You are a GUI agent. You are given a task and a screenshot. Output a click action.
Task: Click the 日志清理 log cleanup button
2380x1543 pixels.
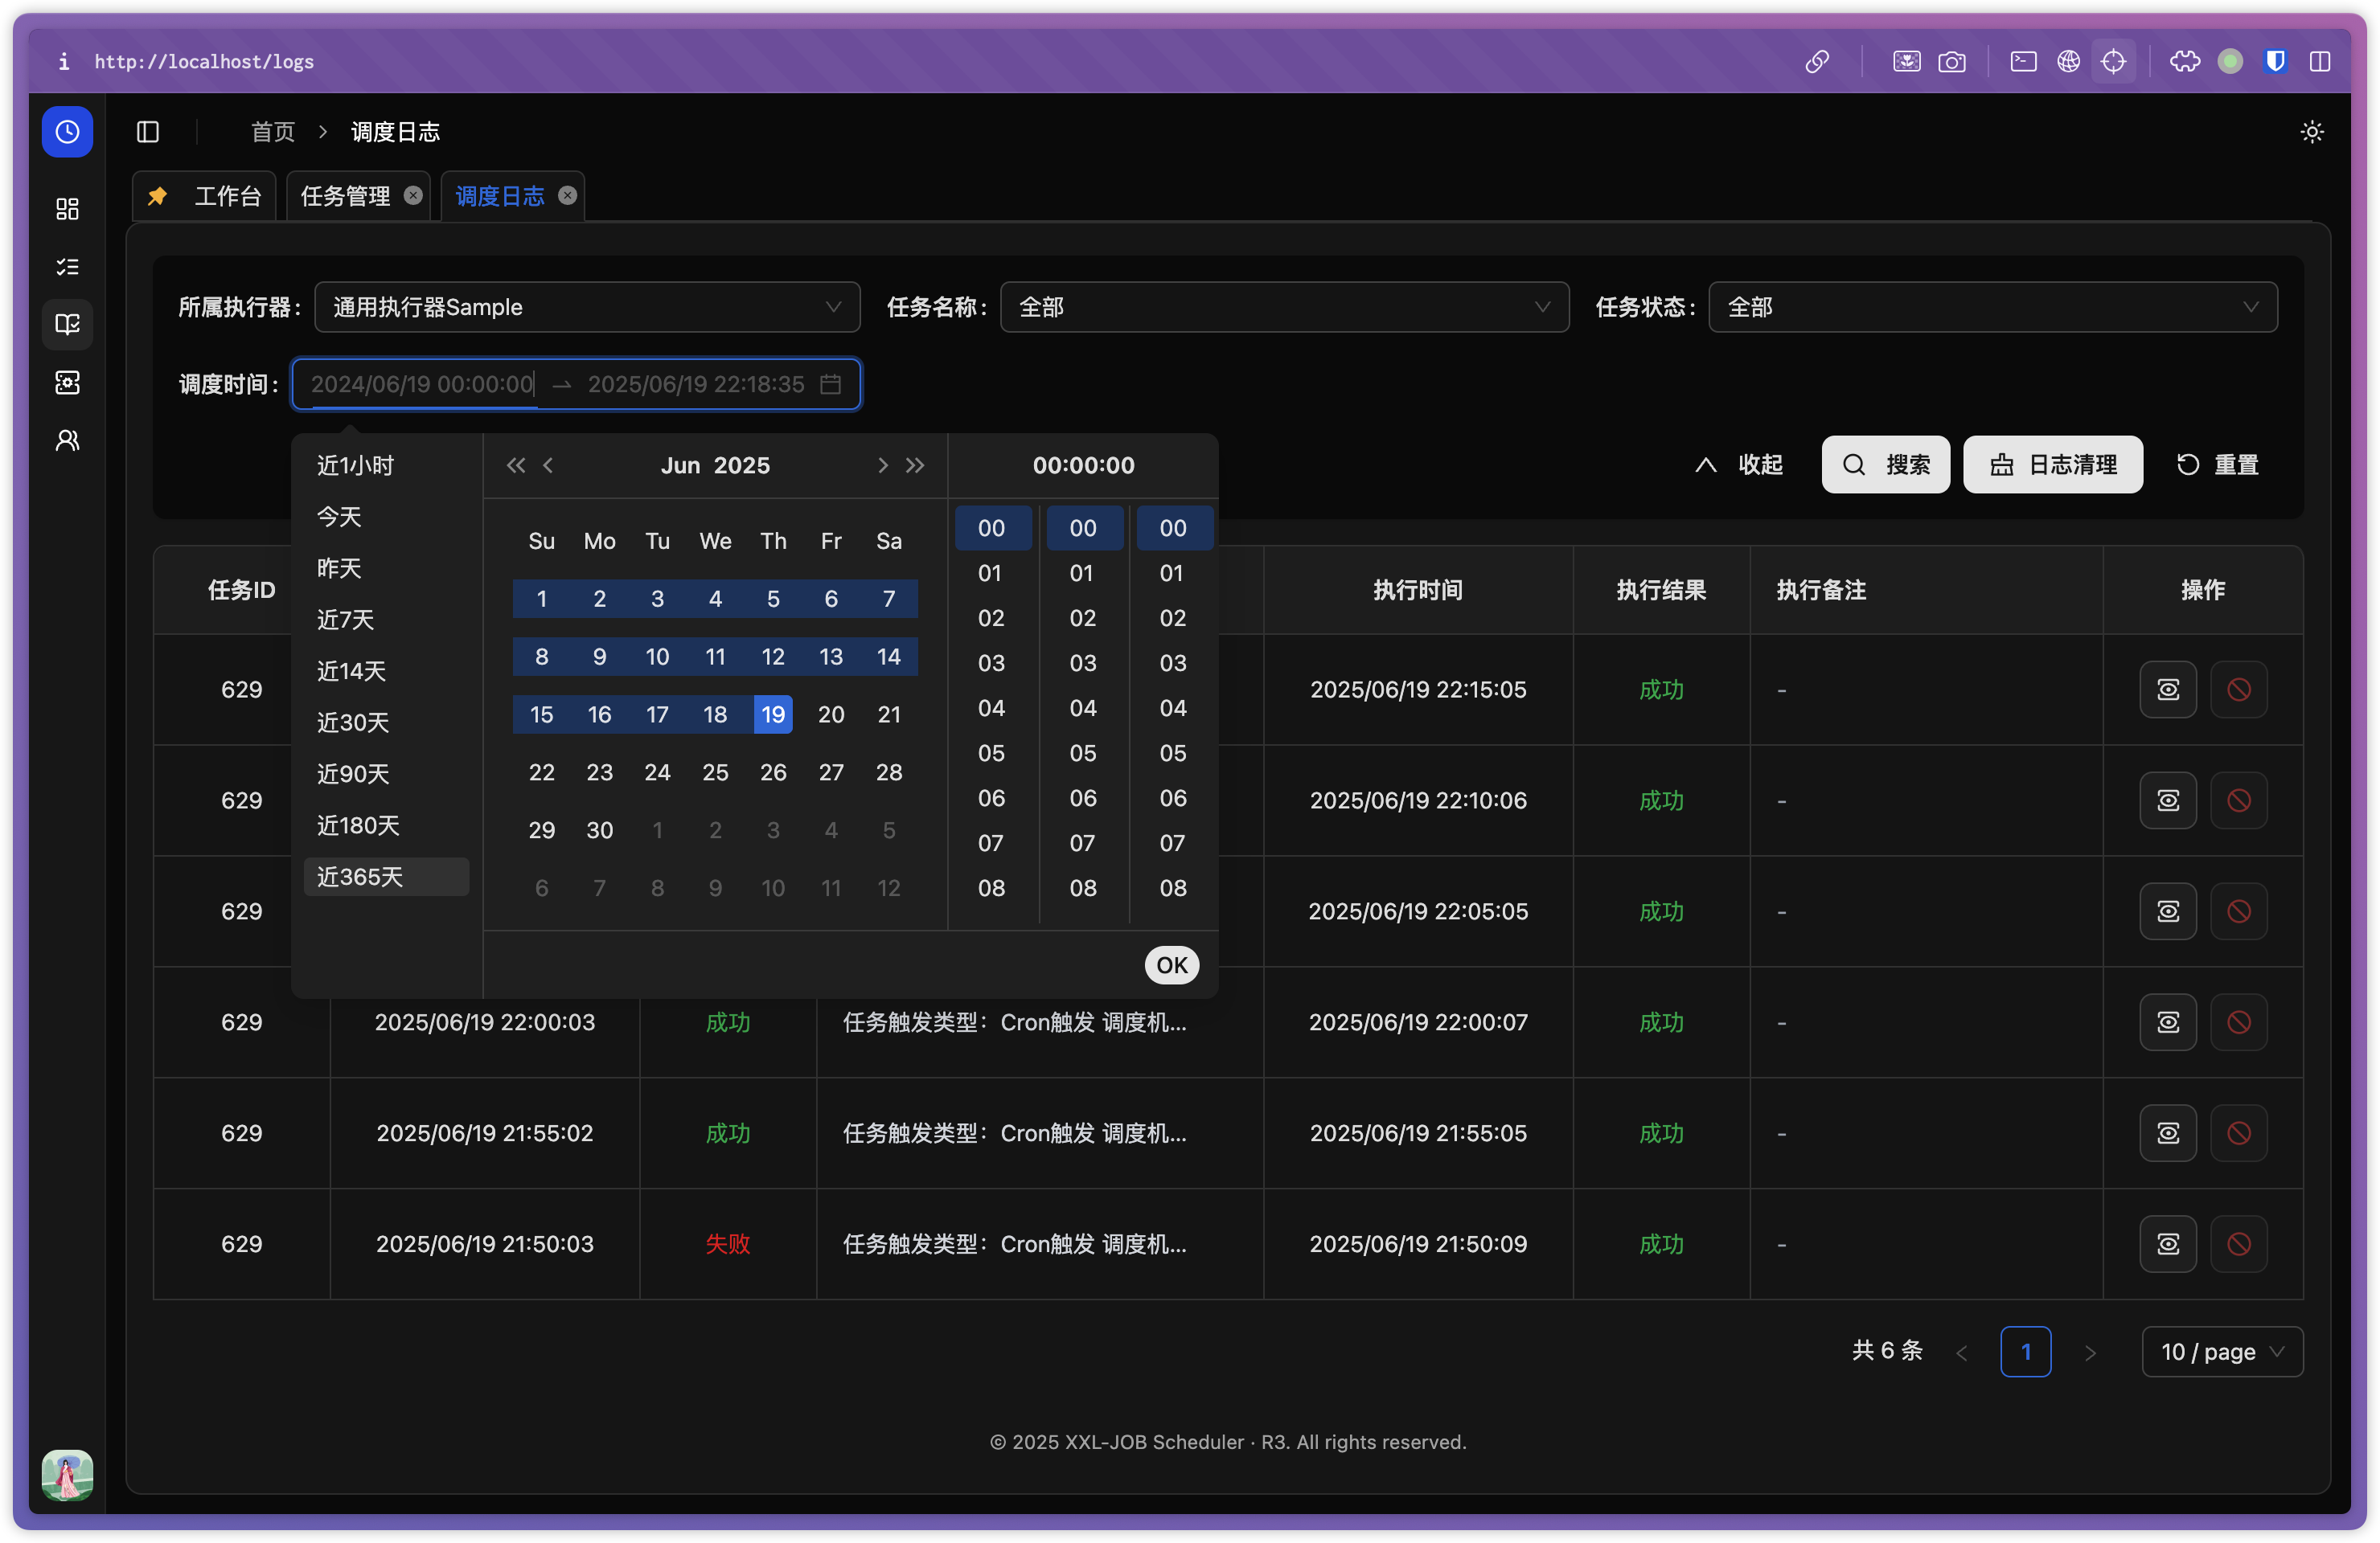pos(2052,464)
